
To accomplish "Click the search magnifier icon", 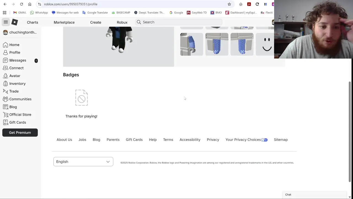I will (x=139, y=22).
